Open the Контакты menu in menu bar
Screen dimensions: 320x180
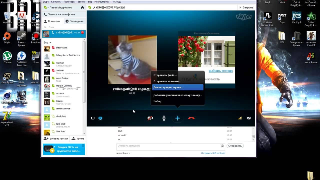pos(56,2)
